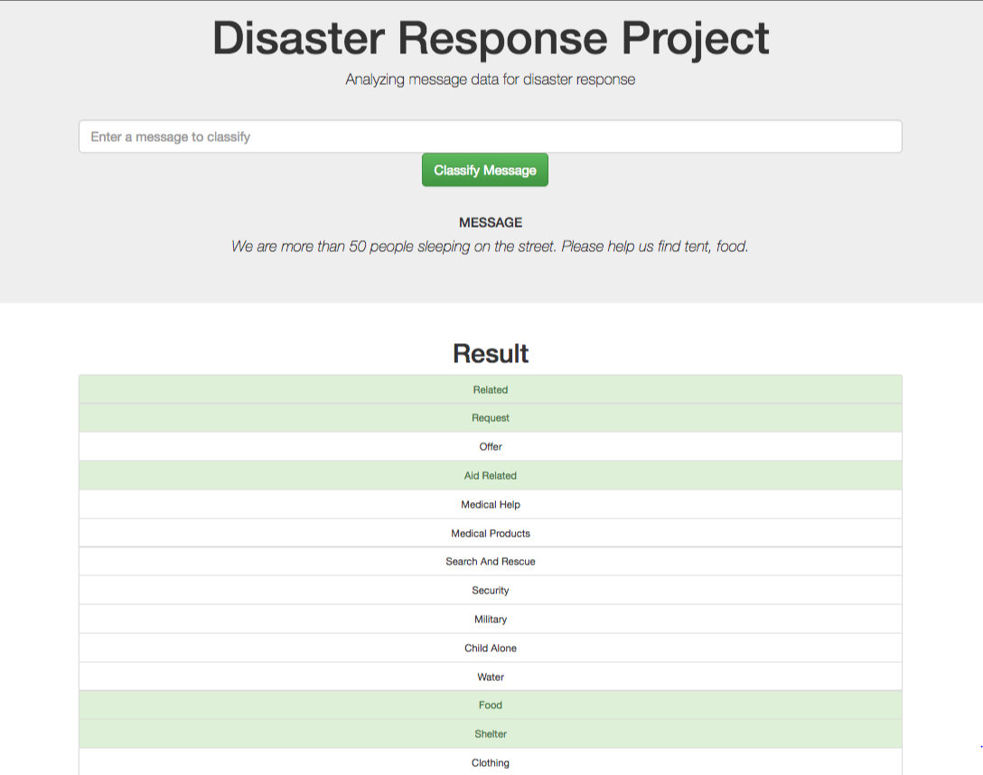Select the Water result row

491,677
